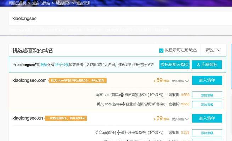This screenshot has height=141, width=232.
Task: Click 委托阿里云购买 button
Action: click(175, 65)
